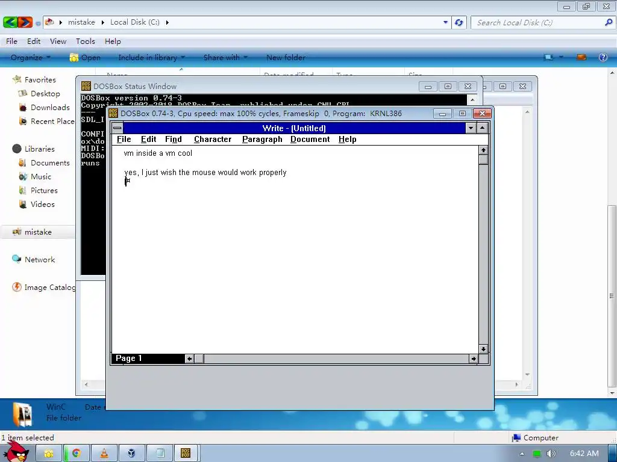Screen dimensions: 617x462
Task: Click the Explorer help question mark icon
Action: [x=603, y=57]
